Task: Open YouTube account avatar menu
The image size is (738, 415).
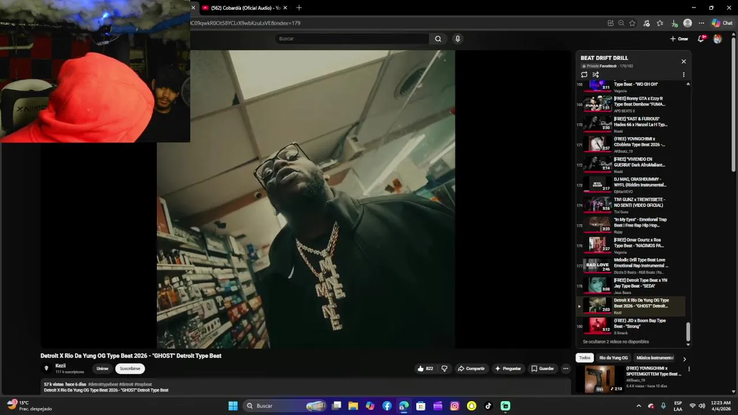Action: (717, 39)
